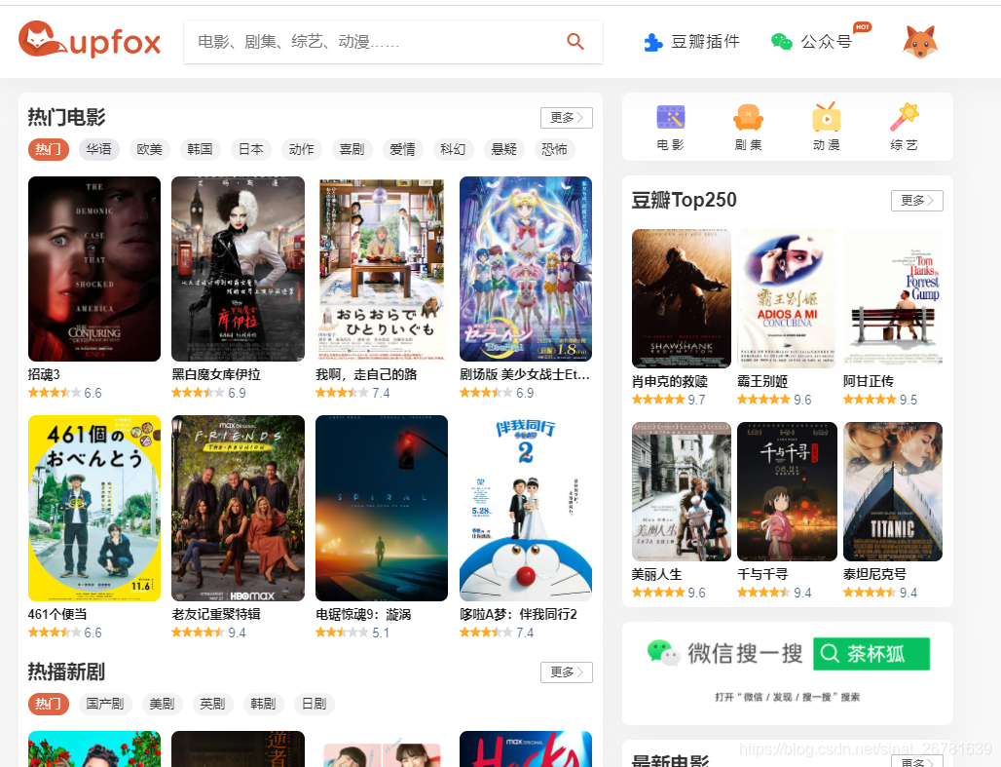Viewport: 1001px width, 767px height.
Task: Click the 泰坦尼克号 title text
Action: pos(874,575)
